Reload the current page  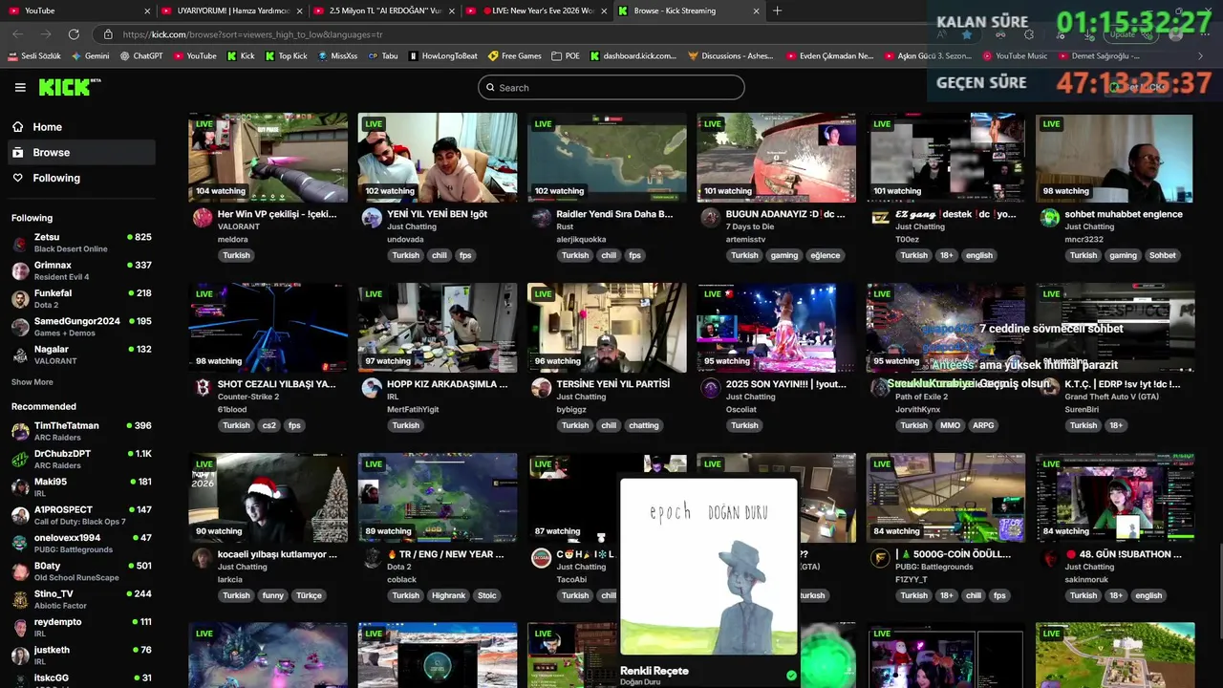(73, 34)
